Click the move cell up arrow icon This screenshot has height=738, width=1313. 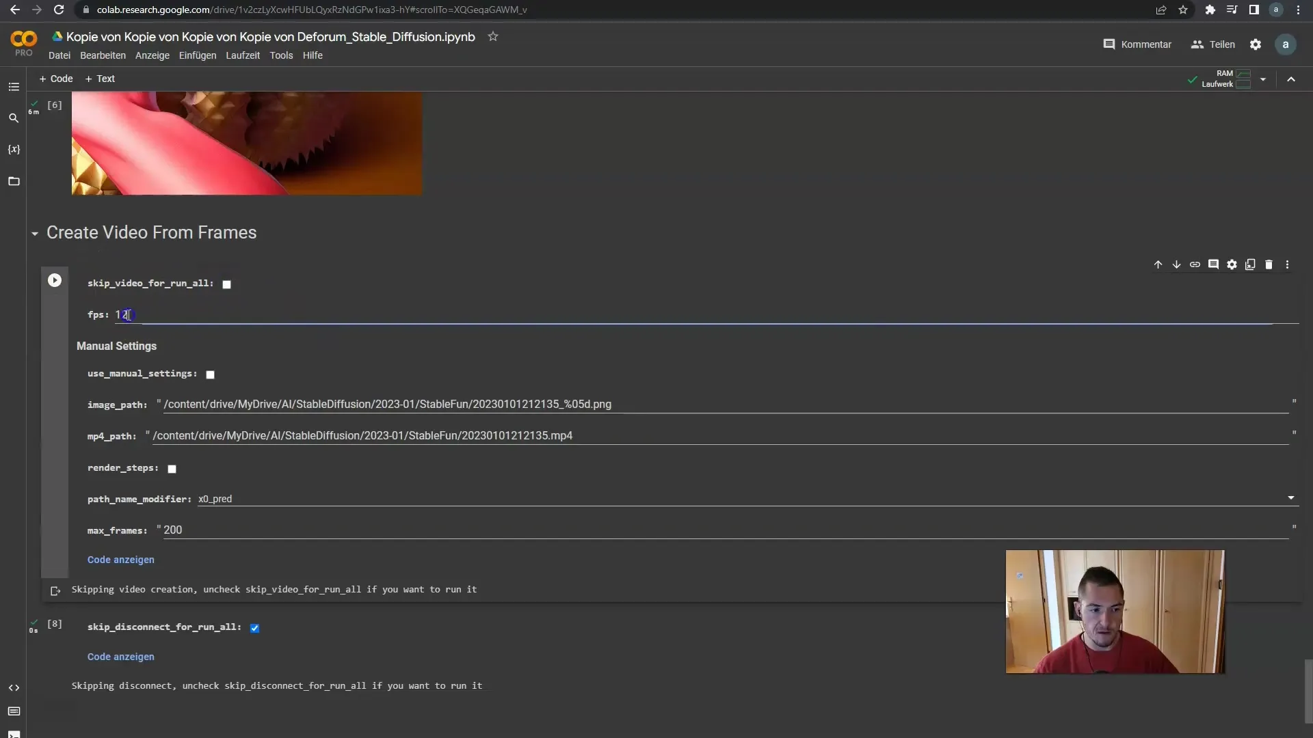[x=1157, y=264]
